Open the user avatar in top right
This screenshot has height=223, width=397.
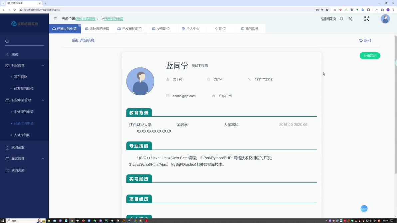point(385,19)
